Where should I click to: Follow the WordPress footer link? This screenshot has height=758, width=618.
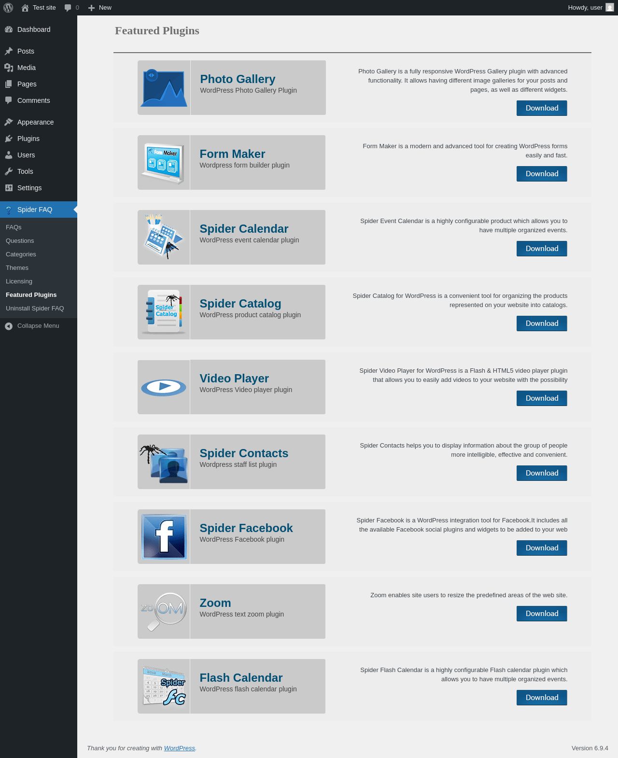[x=180, y=748]
